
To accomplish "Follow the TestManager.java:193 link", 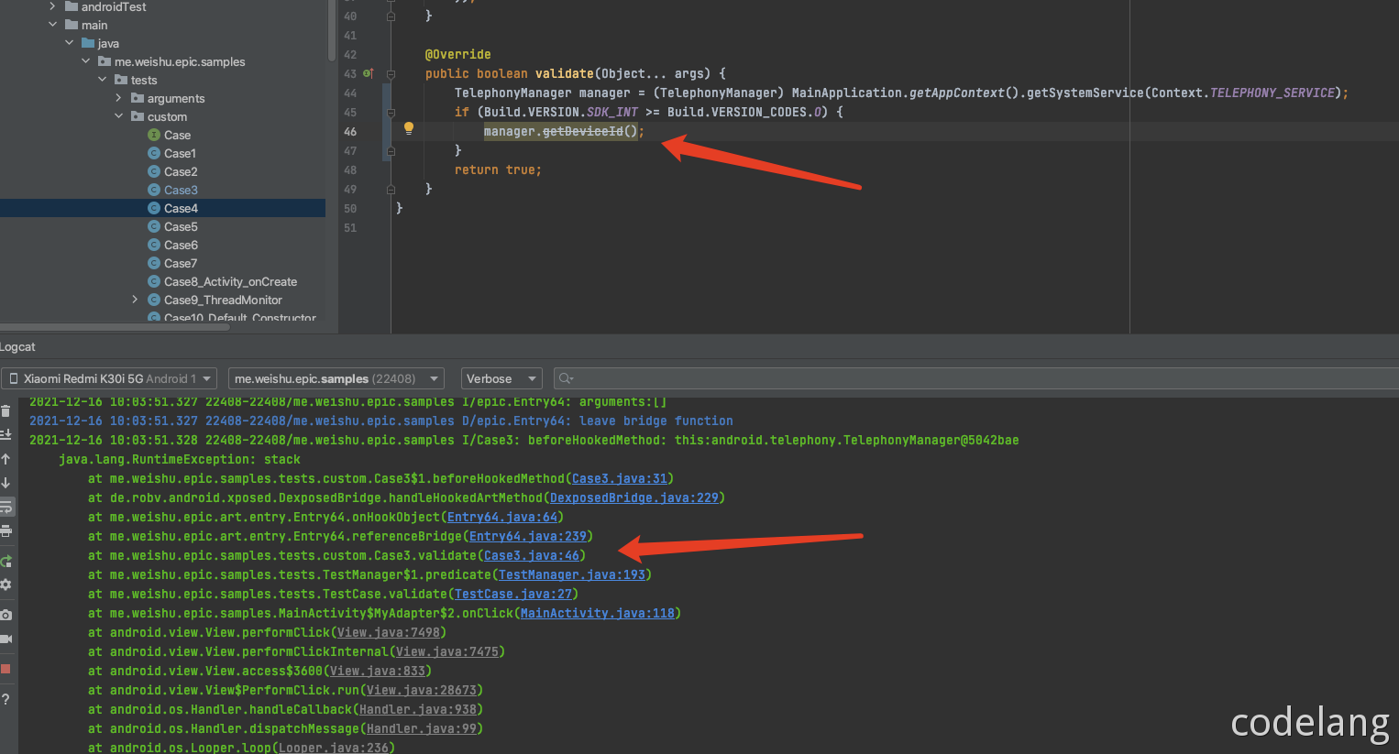I will point(572,574).
